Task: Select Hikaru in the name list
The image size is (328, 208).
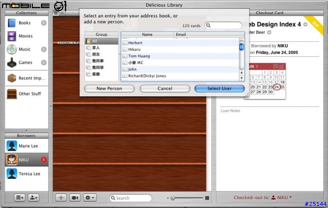Action: tap(180, 49)
